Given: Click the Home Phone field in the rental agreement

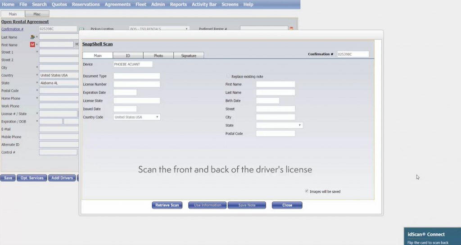Looking at the screenshot, I should [59, 98].
